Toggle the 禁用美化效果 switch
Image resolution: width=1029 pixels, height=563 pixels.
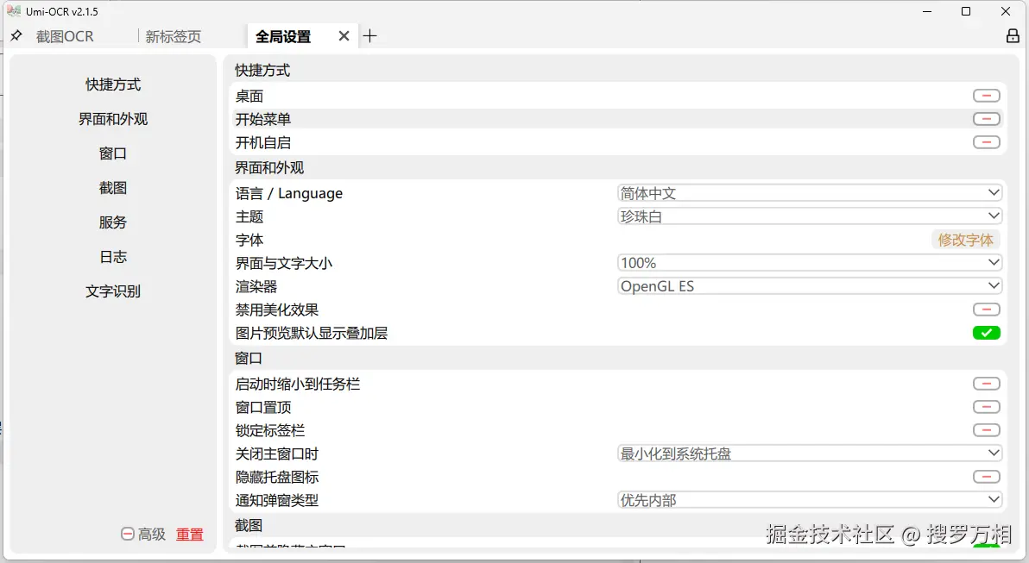tap(987, 310)
